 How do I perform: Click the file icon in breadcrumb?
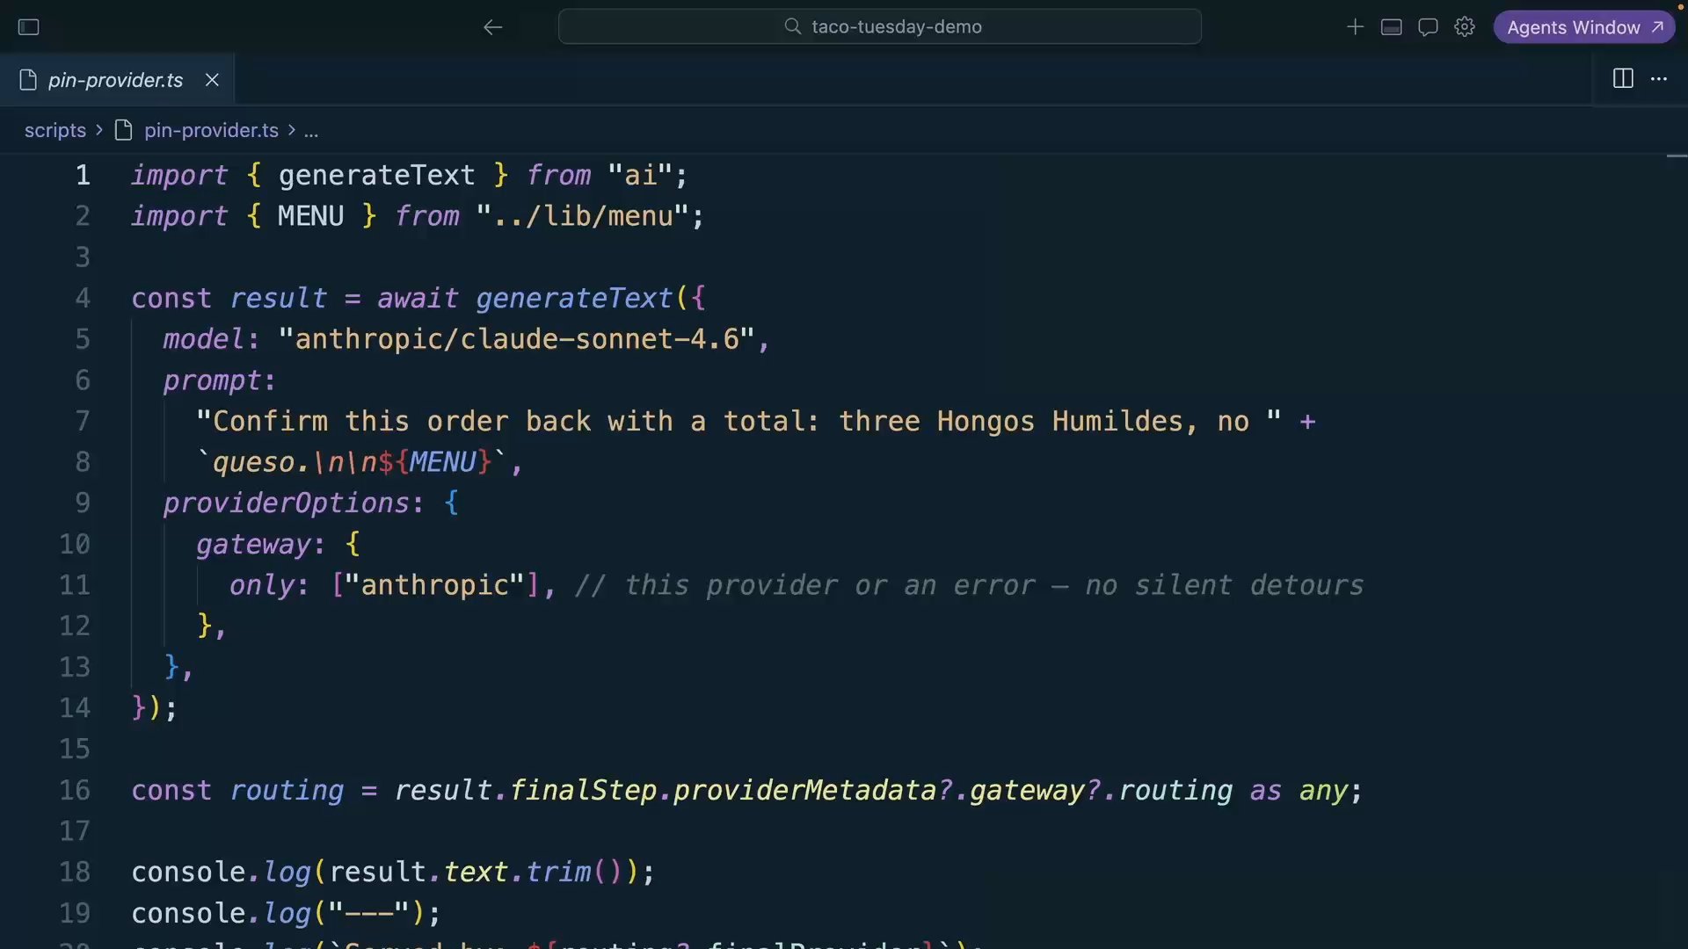pos(124,131)
